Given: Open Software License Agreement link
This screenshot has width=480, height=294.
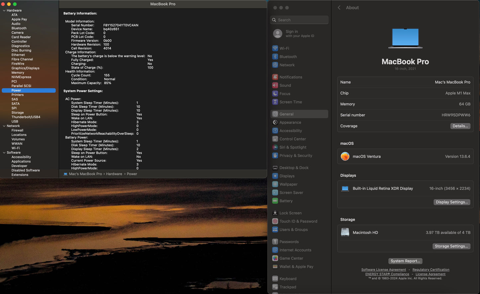Looking at the screenshot, I should pos(384,270).
